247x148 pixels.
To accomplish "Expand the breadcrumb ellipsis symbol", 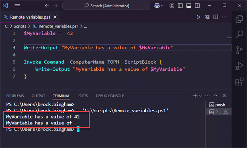I will (x=85, y=26).
